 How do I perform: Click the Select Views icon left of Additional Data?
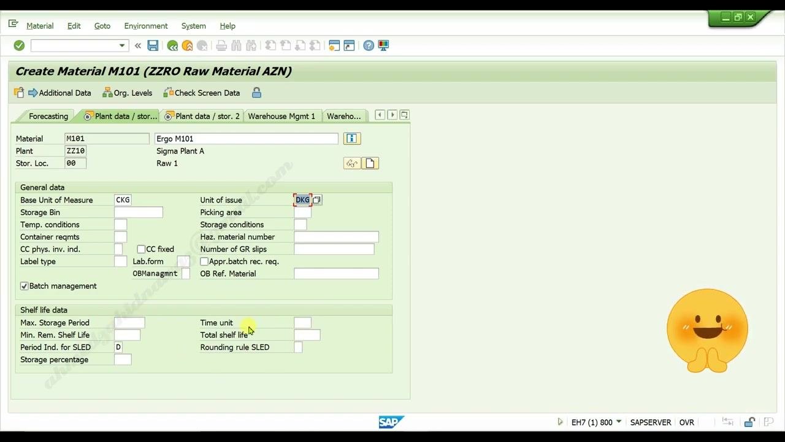click(x=19, y=93)
